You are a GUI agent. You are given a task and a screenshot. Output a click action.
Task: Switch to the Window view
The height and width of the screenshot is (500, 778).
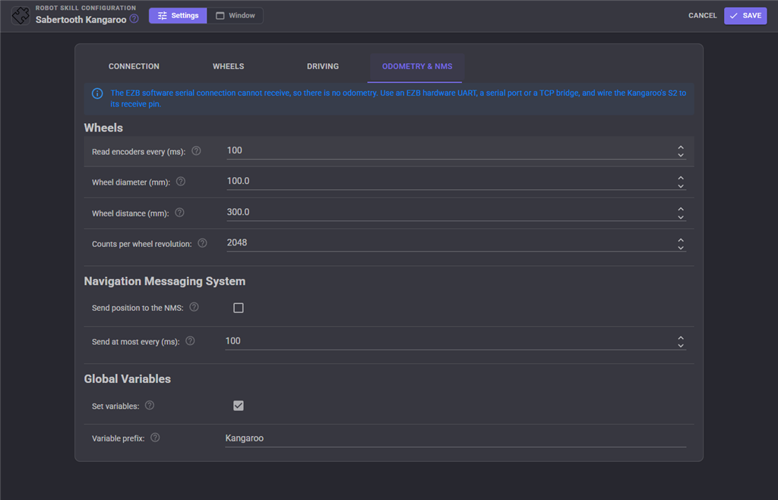pyautogui.click(x=236, y=16)
